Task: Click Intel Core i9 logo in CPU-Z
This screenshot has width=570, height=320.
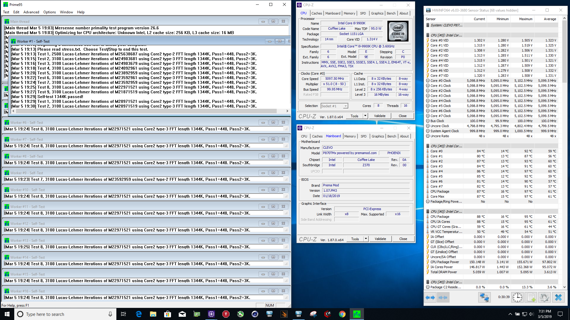Action: tap(398, 31)
